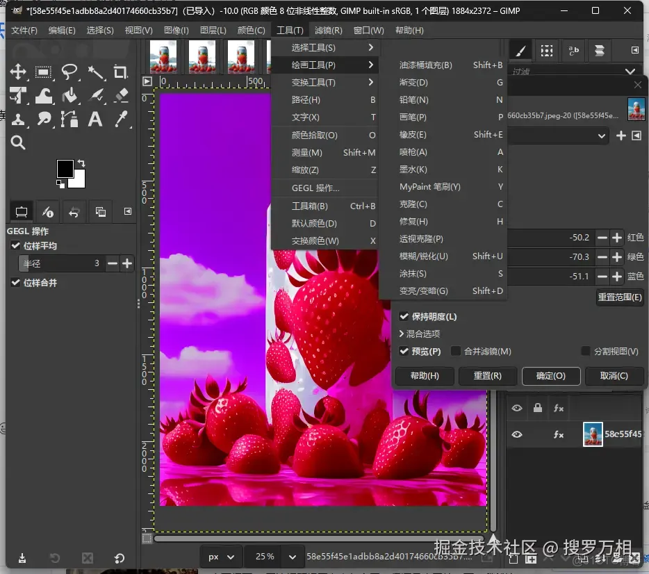Click the 确定(O) button

(550, 375)
